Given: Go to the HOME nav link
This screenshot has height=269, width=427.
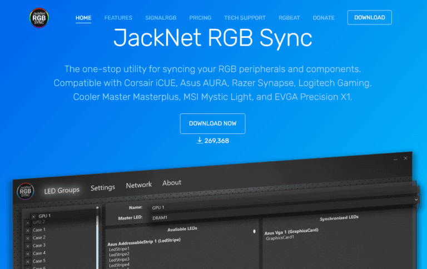Looking at the screenshot, I should [x=83, y=18].
